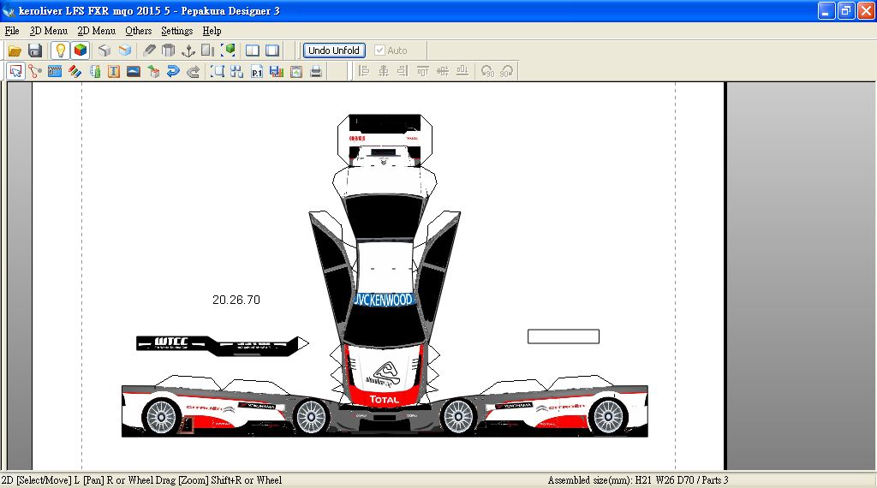Click the rotate 90 counterclockwise icon

(487, 71)
